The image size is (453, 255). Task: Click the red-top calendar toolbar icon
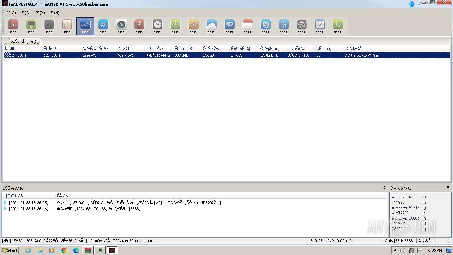click(247, 26)
